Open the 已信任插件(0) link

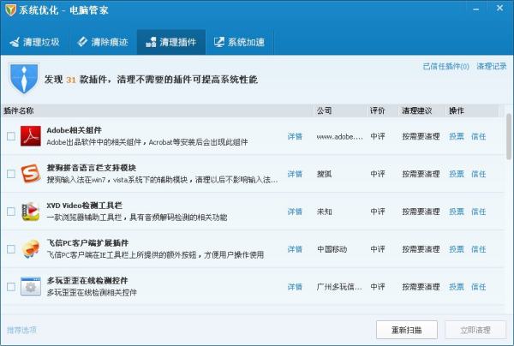pos(446,67)
